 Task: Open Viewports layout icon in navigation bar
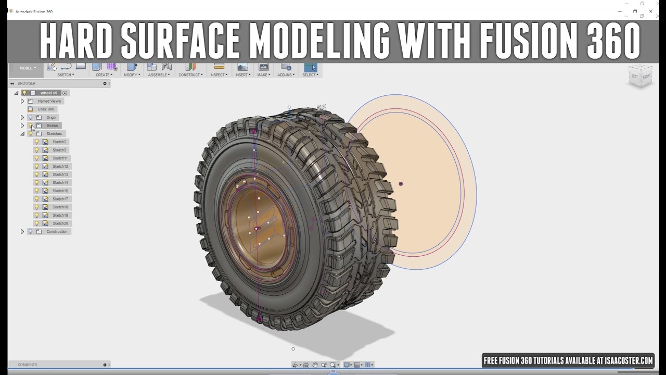tap(368, 365)
